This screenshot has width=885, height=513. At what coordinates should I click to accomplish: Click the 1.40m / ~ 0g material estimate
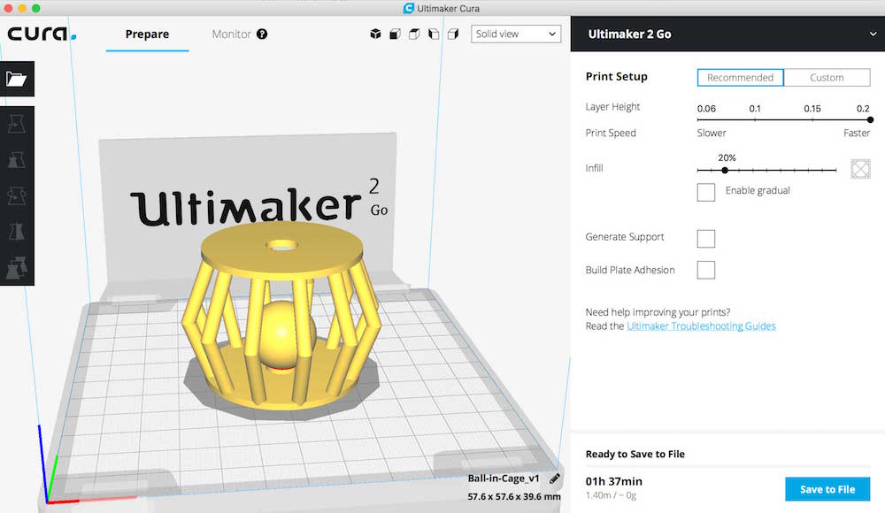[611, 495]
